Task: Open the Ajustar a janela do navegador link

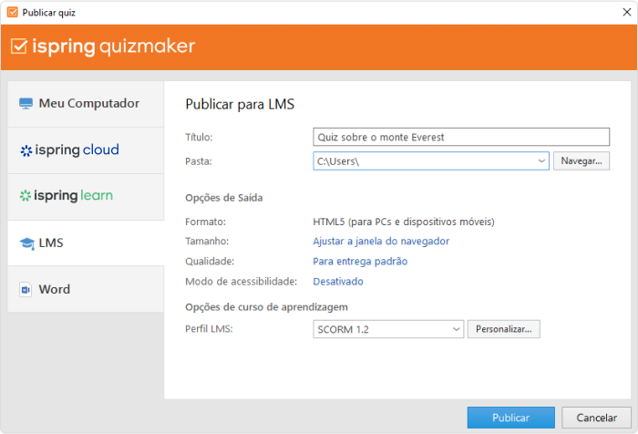Action: coord(381,241)
